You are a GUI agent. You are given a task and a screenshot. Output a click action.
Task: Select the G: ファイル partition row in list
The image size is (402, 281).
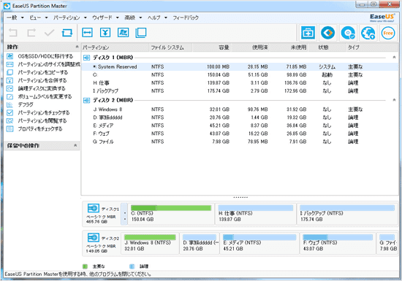tap(240, 142)
